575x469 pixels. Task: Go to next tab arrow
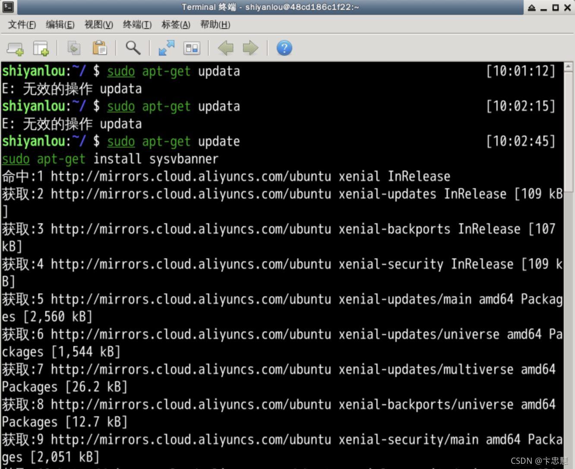(x=250, y=48)
